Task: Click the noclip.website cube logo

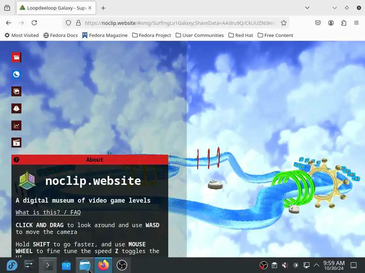Action: coord(27,180)
